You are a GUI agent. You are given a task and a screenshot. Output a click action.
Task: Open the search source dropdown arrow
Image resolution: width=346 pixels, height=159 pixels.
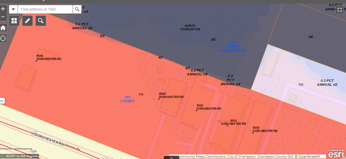pos(13,9)
